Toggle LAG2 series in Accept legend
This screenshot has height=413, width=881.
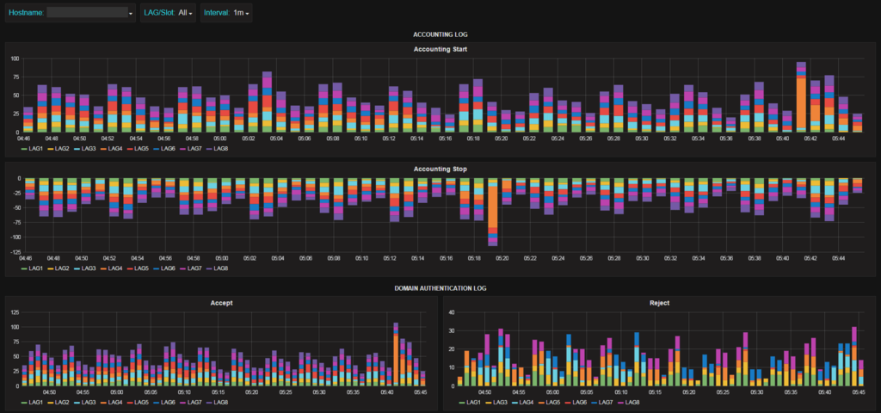58,403
